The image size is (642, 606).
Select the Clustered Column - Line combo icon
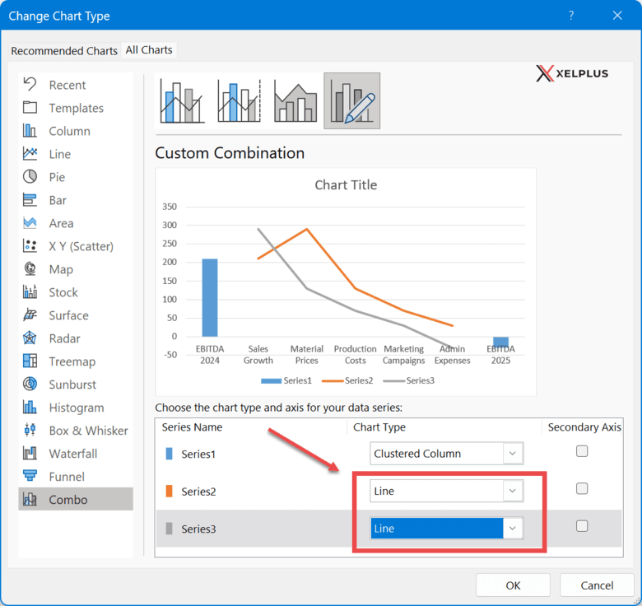[x=182, y=101]
